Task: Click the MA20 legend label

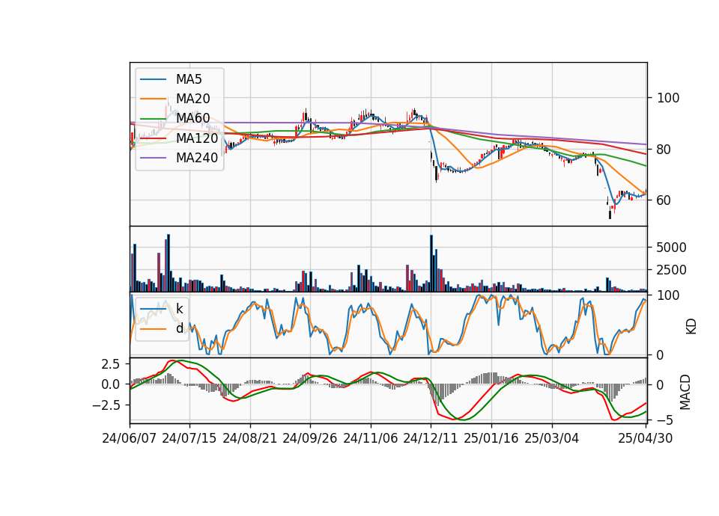Action: click(192, 99)
